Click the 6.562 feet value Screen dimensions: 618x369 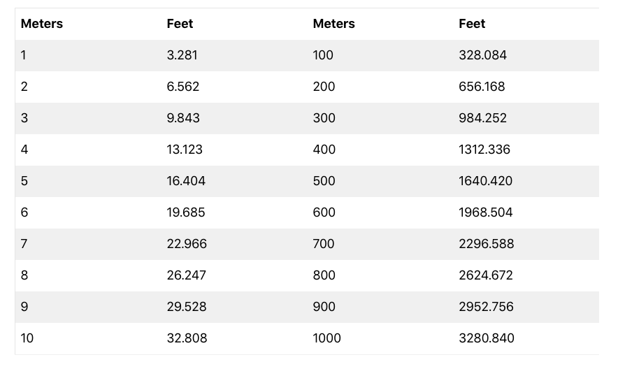click(x=183, y=87)
